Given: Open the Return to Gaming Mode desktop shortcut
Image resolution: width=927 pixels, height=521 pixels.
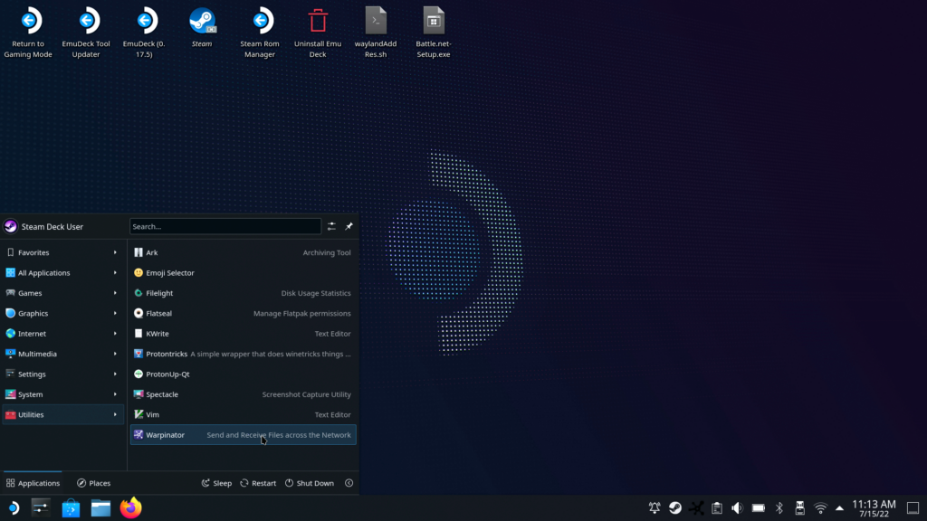Looking at the screenshot, I should pyautogui.click(x=28, y=33).
